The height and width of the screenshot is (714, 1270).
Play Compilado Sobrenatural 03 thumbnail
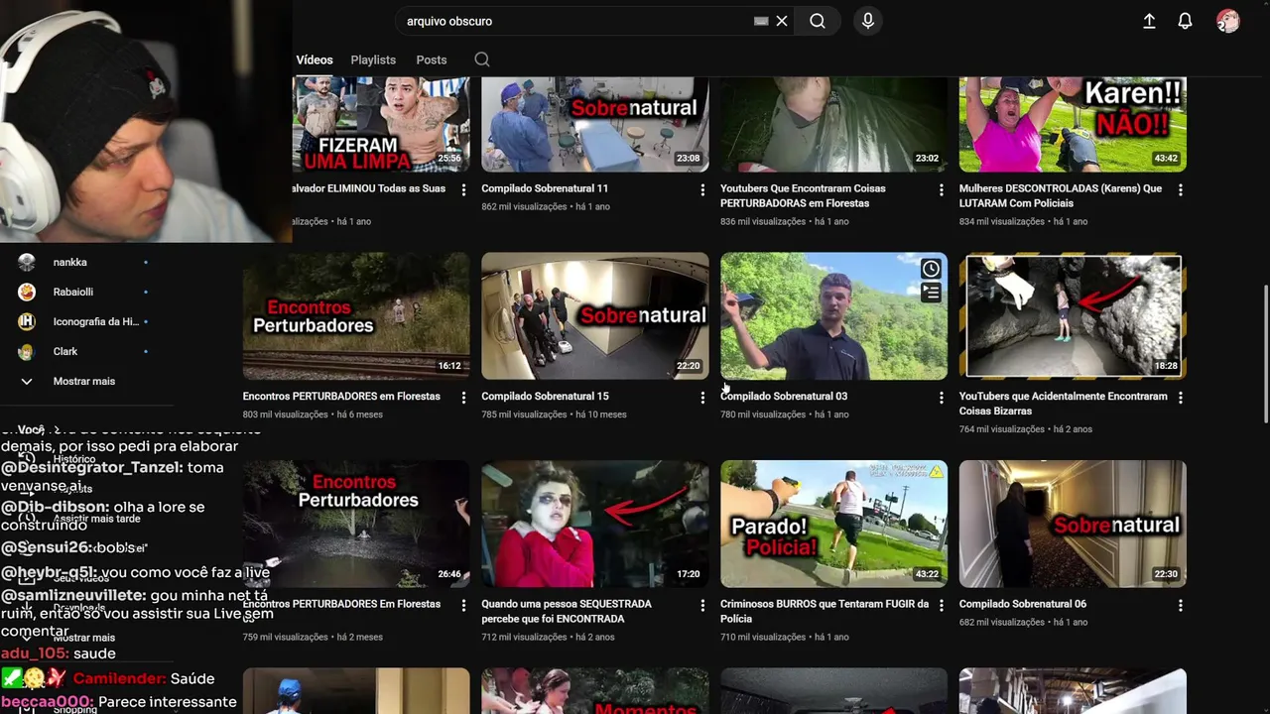click(833, 315)
